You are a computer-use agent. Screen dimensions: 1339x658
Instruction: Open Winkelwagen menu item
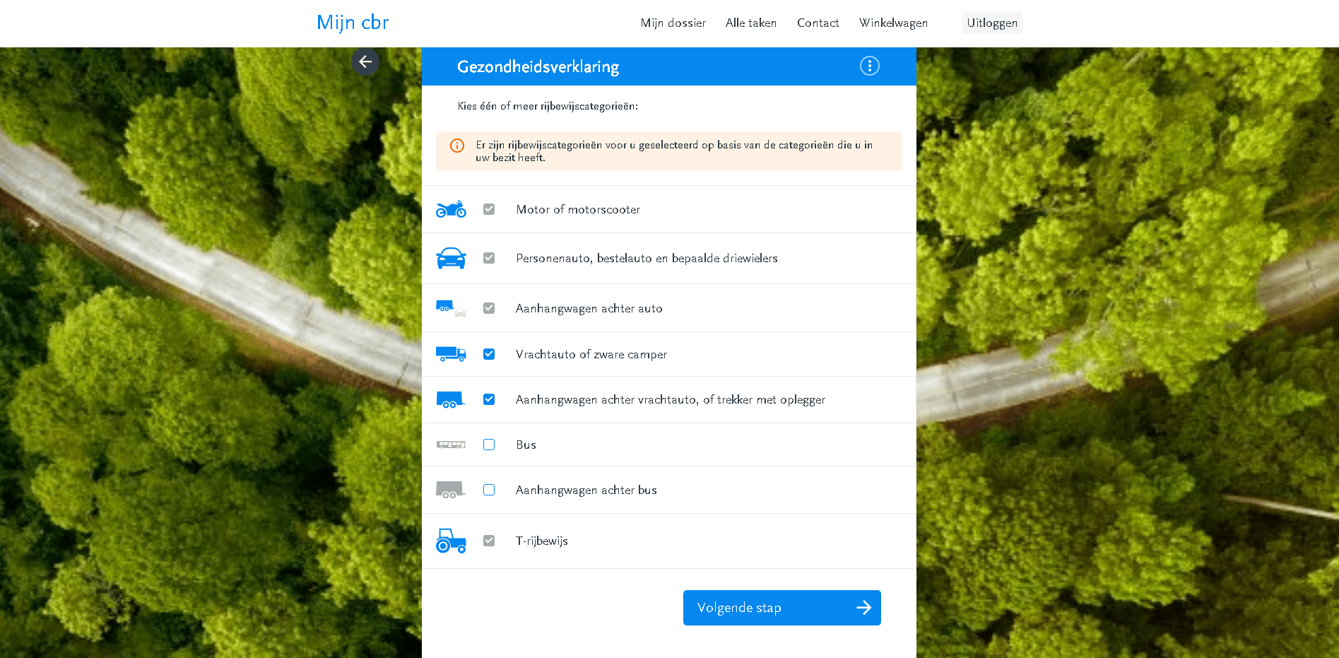893,23
